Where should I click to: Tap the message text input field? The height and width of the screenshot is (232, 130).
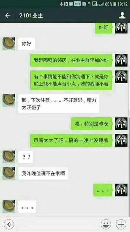click(x=57, y=224)
